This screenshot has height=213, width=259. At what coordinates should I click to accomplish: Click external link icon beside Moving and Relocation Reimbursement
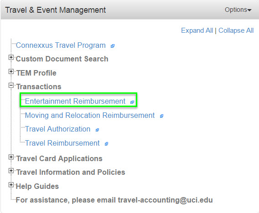[x=161, y=116]
